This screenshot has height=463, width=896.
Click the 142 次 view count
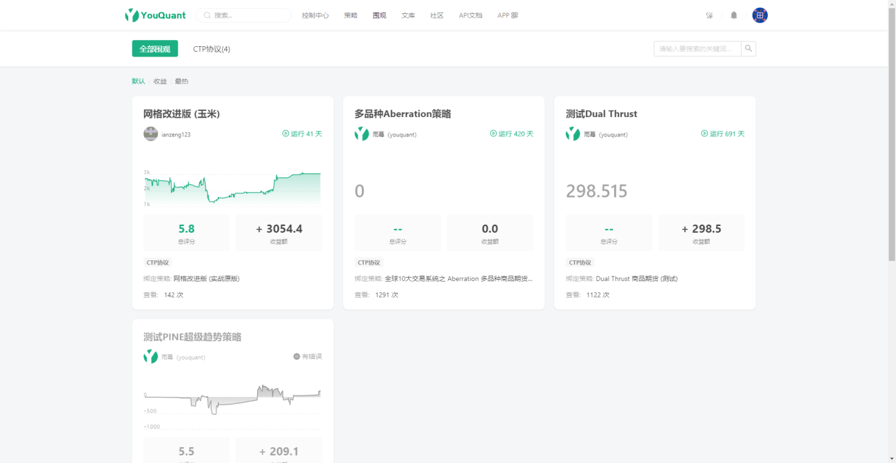[x=174, y=295]
